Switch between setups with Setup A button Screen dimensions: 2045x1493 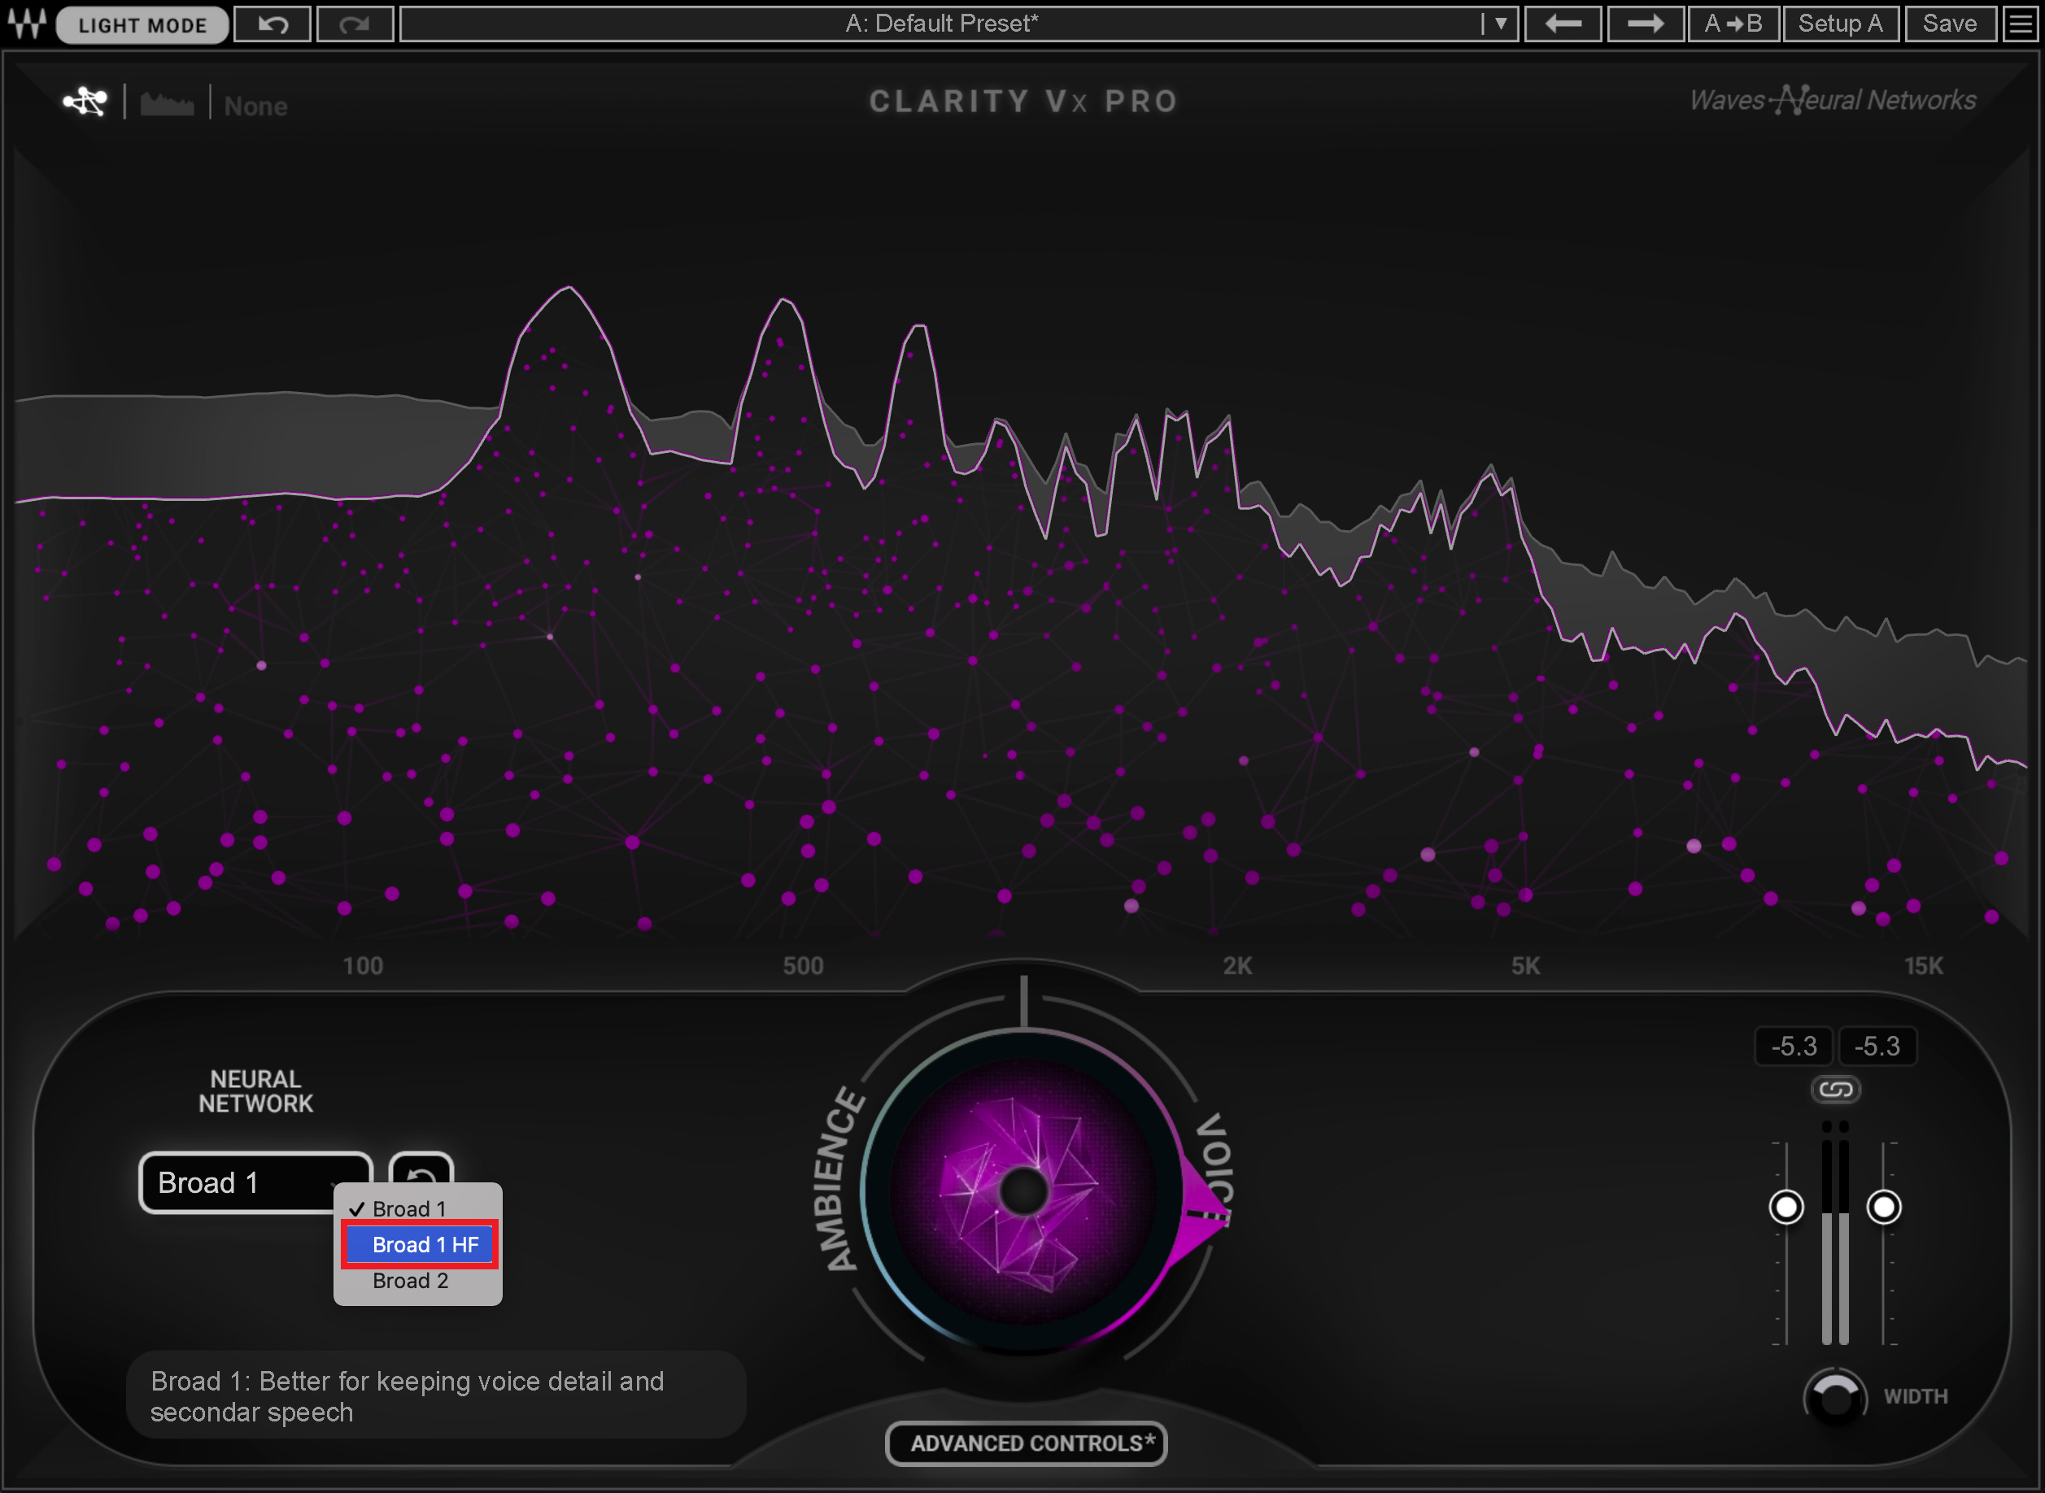(x=1841, y=24)
